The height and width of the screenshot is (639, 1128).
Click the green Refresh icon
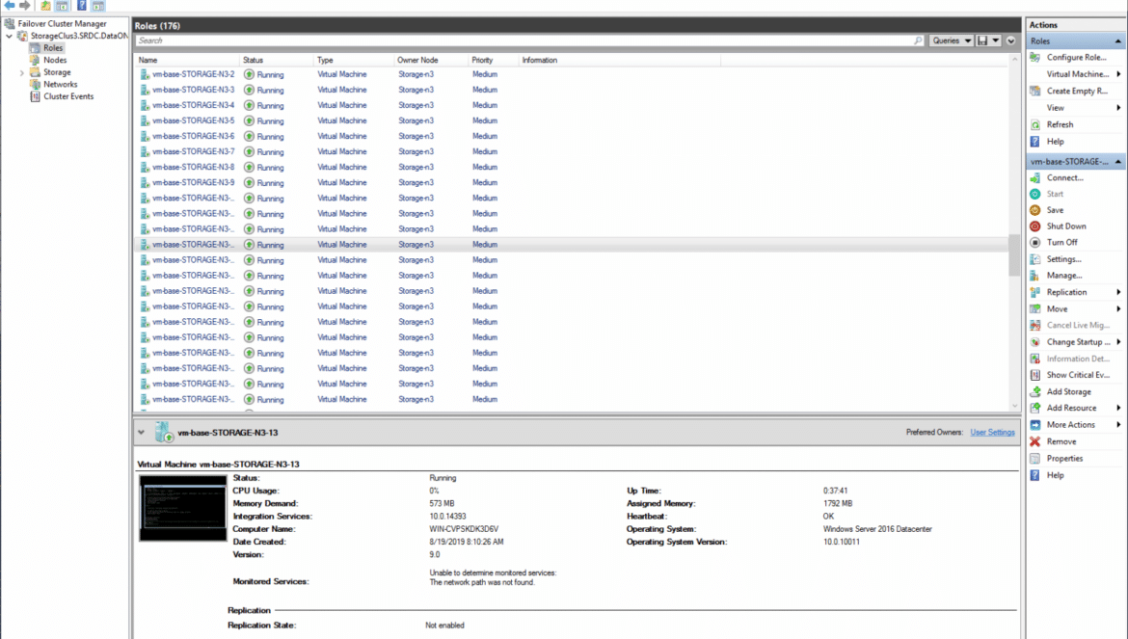click(1035, 125)
